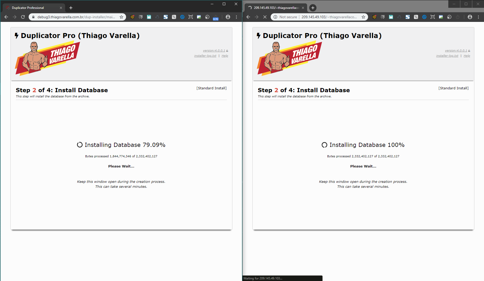The height and width of the screenshot is (281, 484).
Task: Click the "Installing Database 79.09%" text
Action: click(125, 145)
